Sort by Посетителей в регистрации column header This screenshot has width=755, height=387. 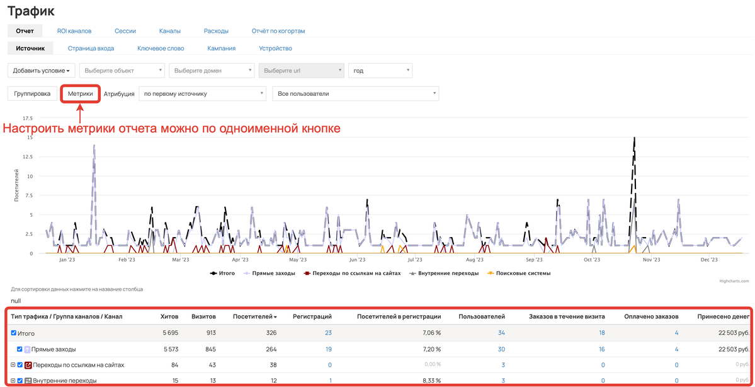pyautogui.click(x=399, y=316)
